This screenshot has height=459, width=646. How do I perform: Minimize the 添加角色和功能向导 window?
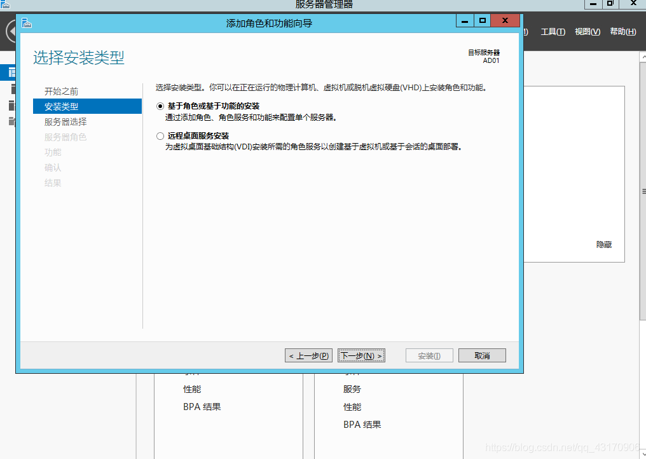pos(465,20)
